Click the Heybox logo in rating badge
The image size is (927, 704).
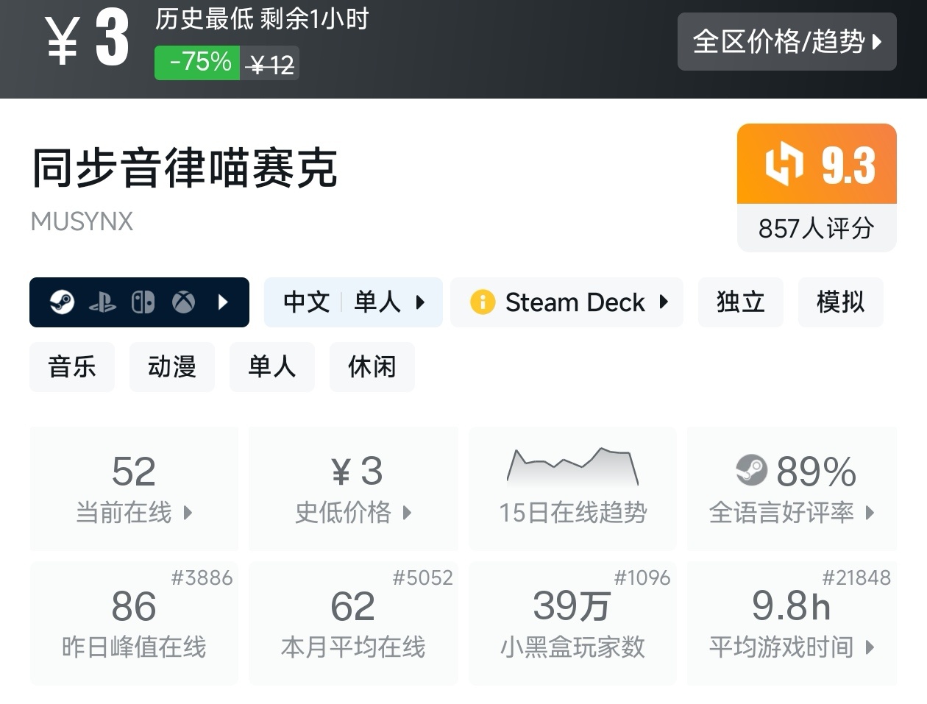784,164
